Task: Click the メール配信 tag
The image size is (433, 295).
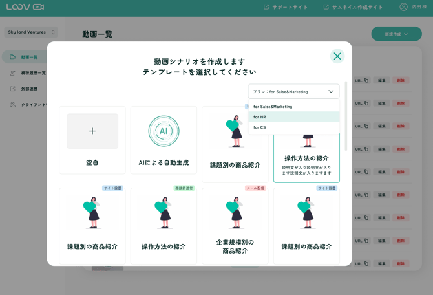Action: pos(255,188)
